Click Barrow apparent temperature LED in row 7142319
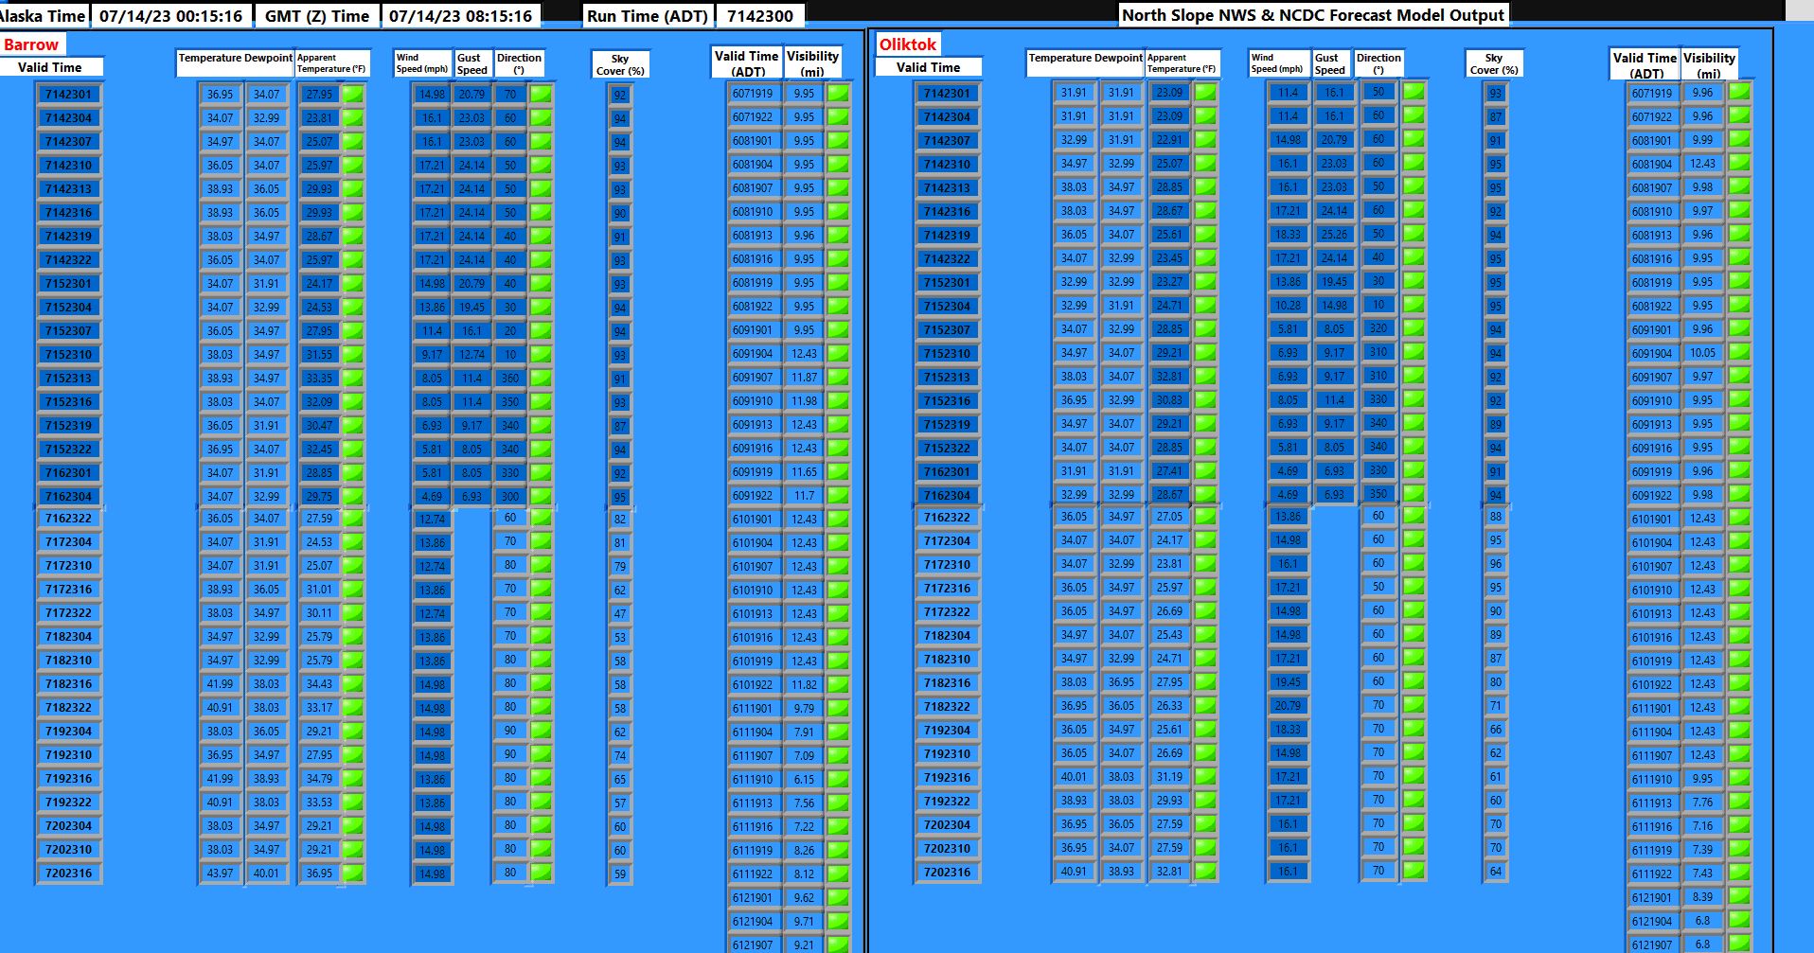The height and width of the screenshot is (953, 1814). [x=352, y=236]
